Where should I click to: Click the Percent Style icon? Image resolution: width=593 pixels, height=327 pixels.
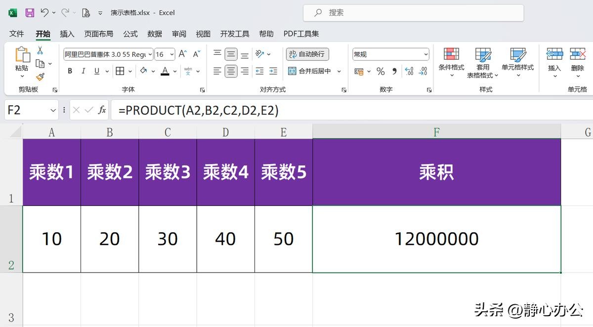[381, 72]
